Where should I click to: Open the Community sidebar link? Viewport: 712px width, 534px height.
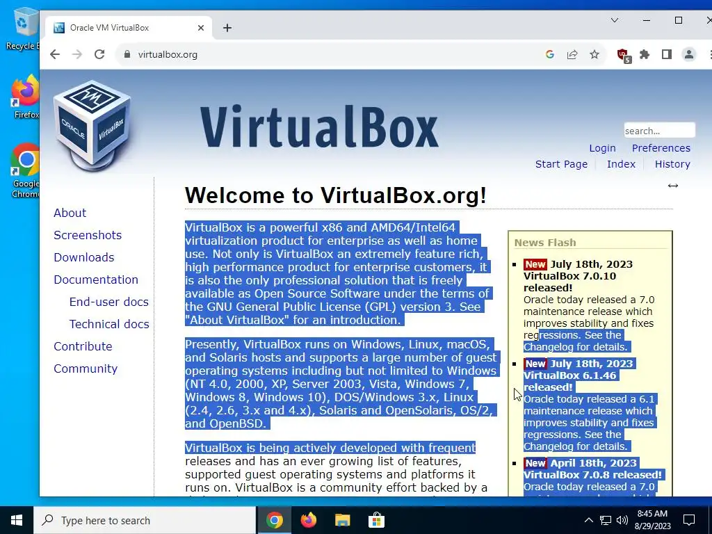[86, 369]
